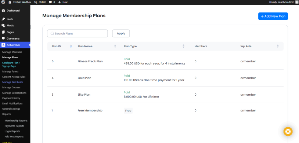Open Reports submenu

(x=7, y=114)
